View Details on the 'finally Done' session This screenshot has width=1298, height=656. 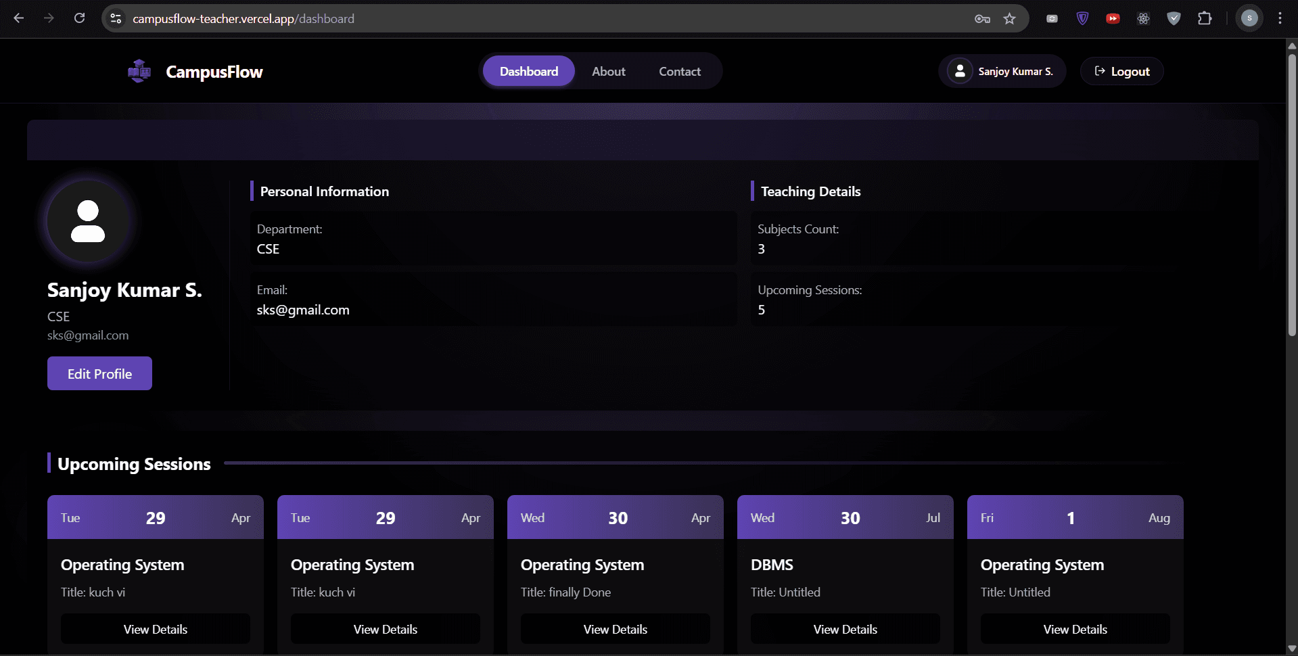click(615, 628)
